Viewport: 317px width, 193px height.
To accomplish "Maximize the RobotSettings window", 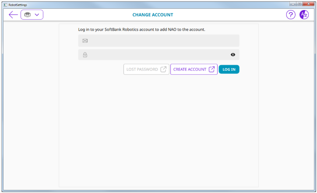I will tap(299, 4).
